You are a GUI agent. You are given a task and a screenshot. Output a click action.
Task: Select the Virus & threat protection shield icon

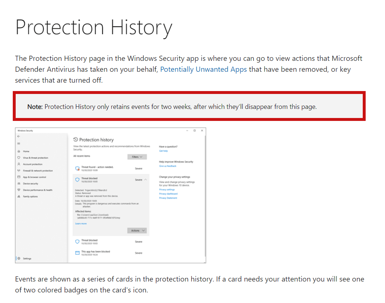[x=19, y=157]
